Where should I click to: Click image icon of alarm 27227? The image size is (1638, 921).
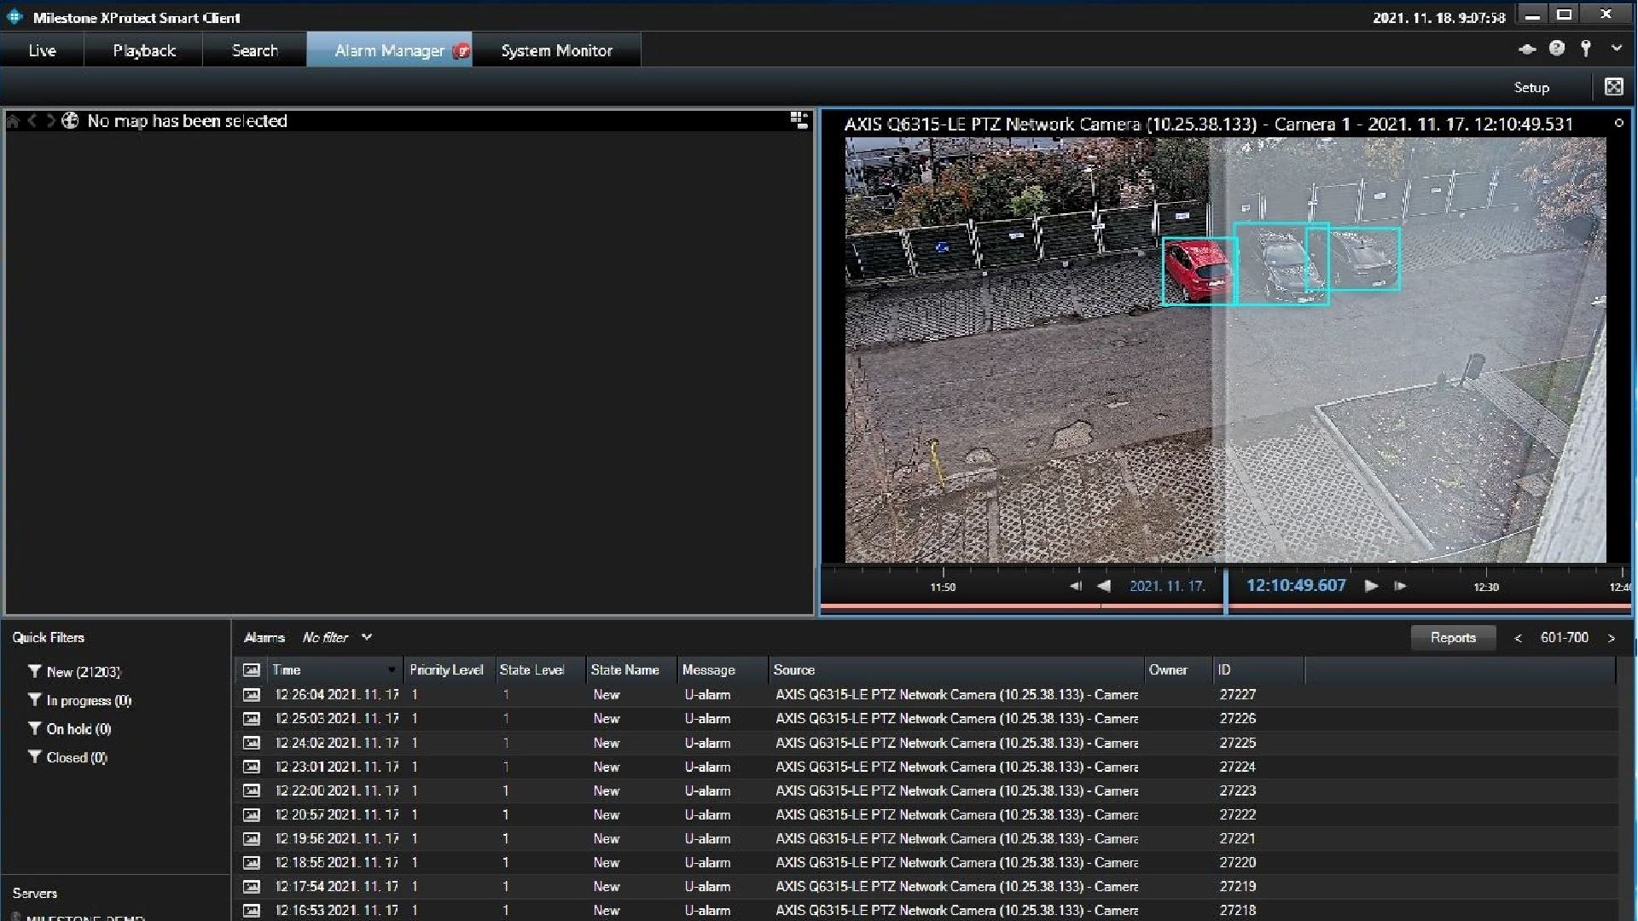click(251, 695)
